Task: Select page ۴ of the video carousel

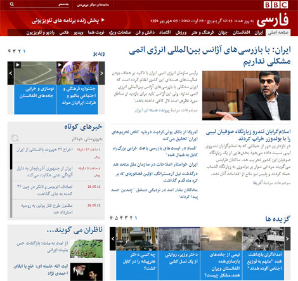Action: tap(10, 51)
